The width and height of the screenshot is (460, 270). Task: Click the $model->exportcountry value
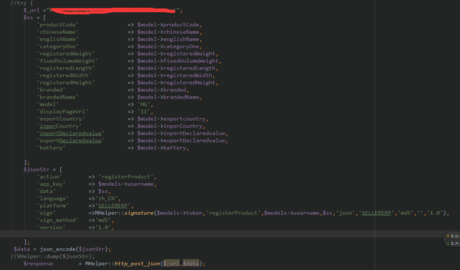coord(171,119)
